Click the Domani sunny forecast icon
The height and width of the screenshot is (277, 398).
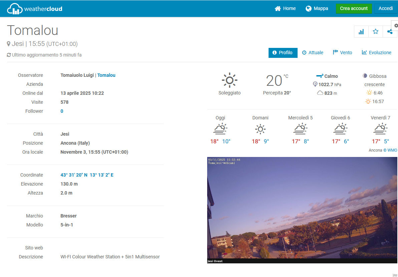click(x=260, y=129)
